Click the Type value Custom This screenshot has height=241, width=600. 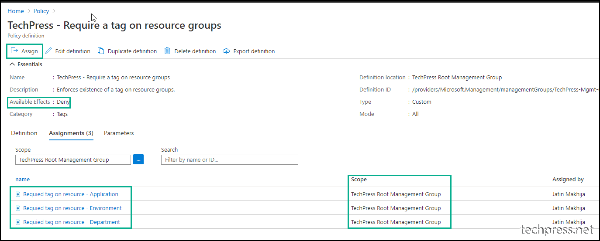pyautogui.click(x=422, y=102)
